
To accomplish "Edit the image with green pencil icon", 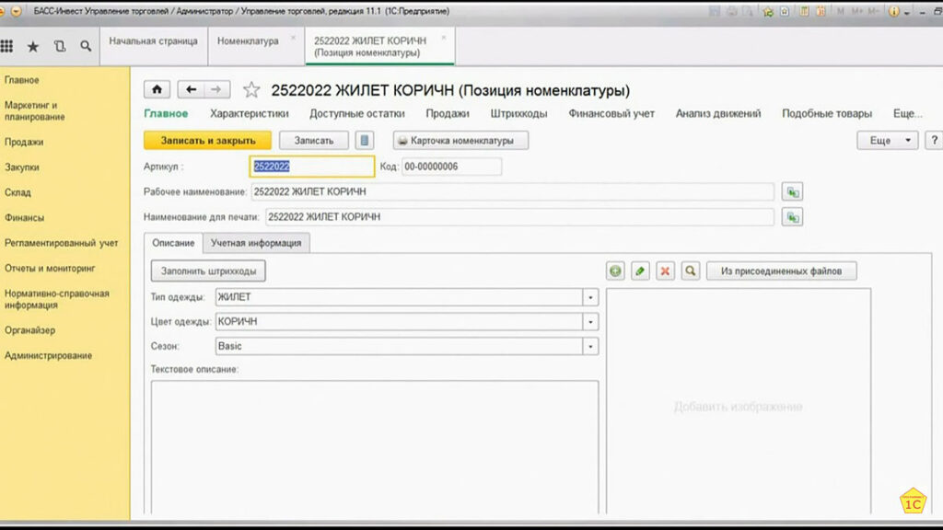I will click(641, 271).
